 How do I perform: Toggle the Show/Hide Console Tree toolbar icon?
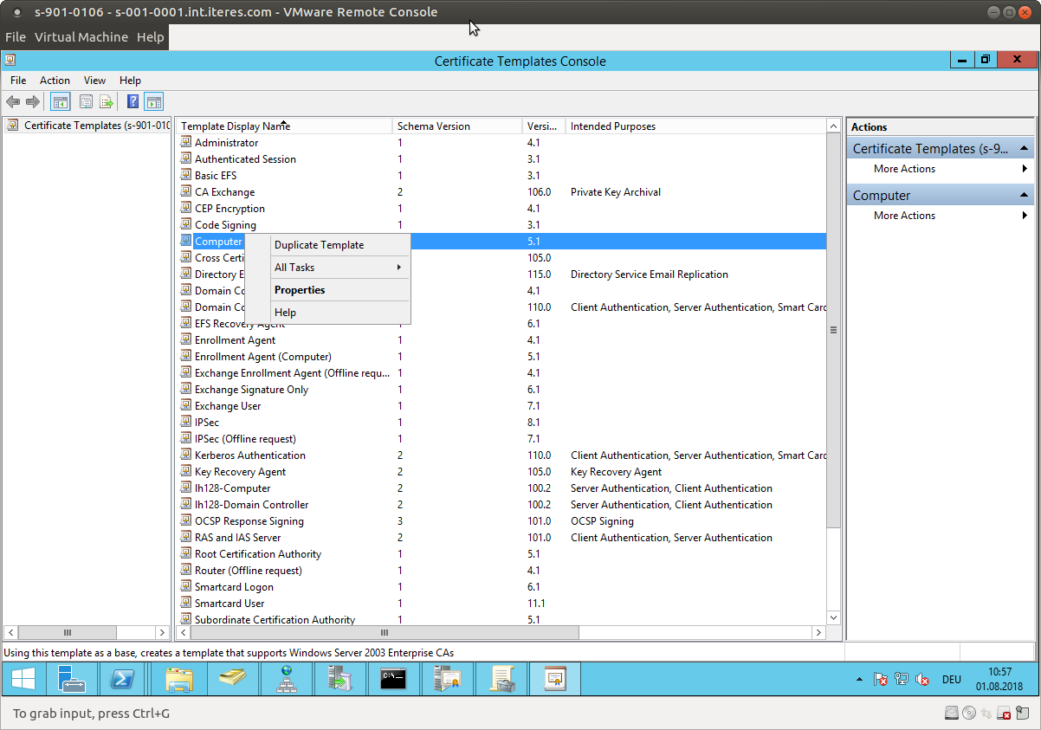[x=60, y=102]
